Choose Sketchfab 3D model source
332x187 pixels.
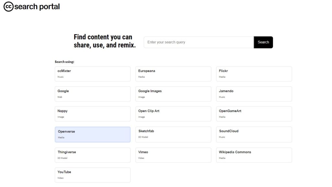(x=173, y=134)
